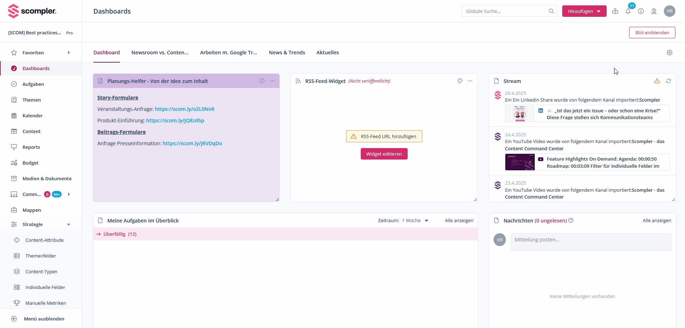Click the palette icon on the RSS-Feed-Widget
Viewport: 685px width, 328px height.
[460, 81]
